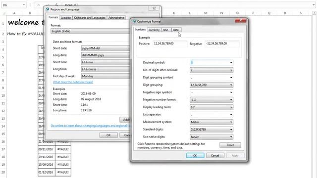317x178 pixels.
Task: Select #VALUE! cell beside 01/12/2016
Action: coord(63,173)
